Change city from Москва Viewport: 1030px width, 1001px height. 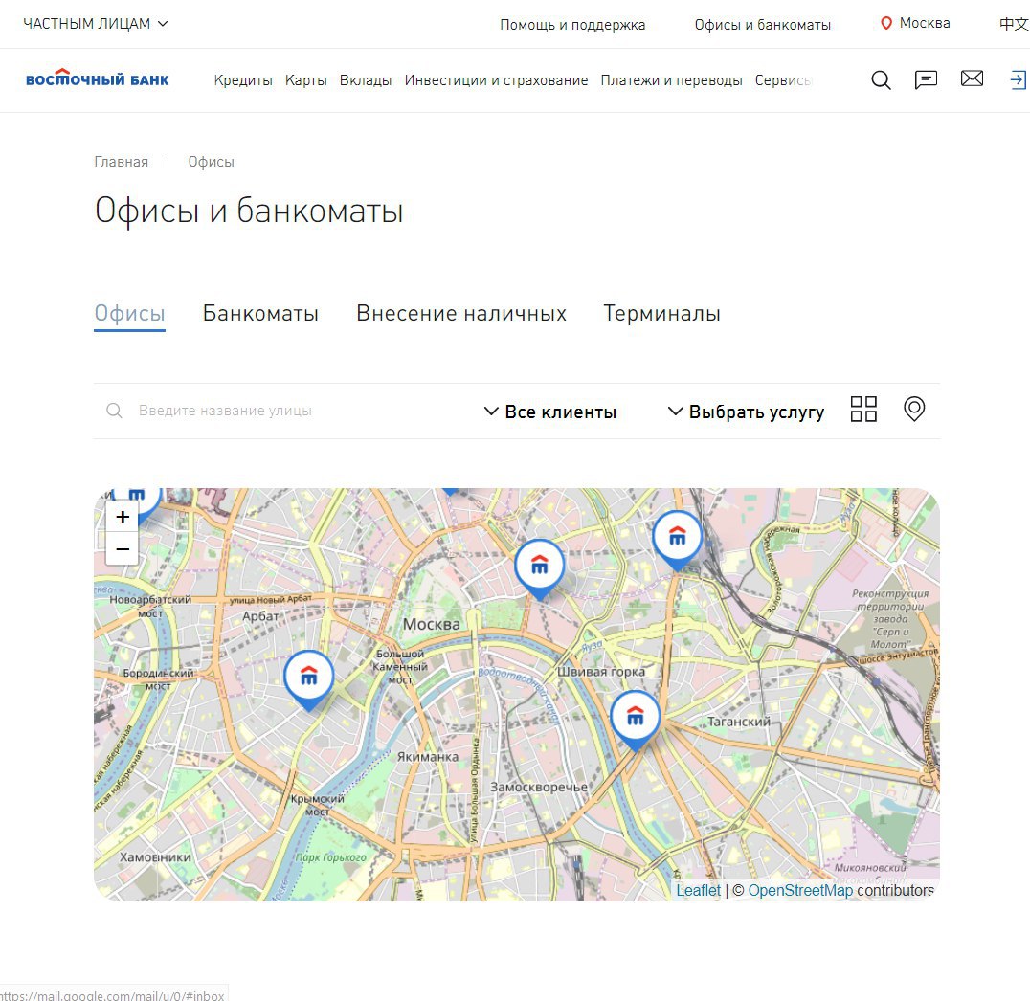pyautogui.click(x=925, y=23)
